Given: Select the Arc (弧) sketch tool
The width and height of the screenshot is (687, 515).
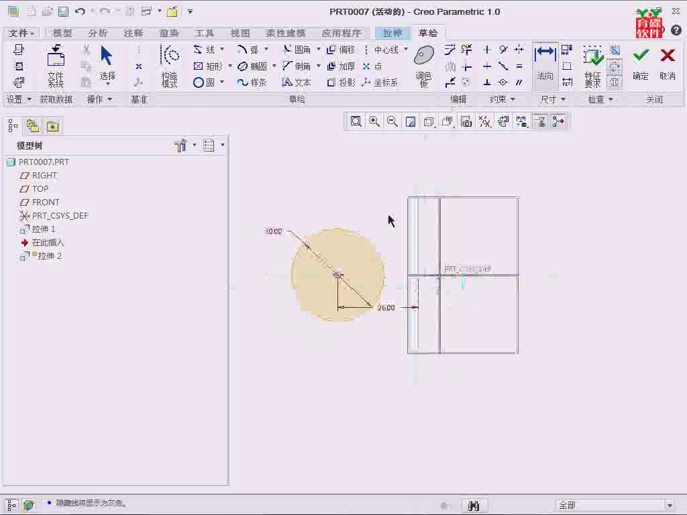Looking at the screenshot, I should [x=248, y=50].
